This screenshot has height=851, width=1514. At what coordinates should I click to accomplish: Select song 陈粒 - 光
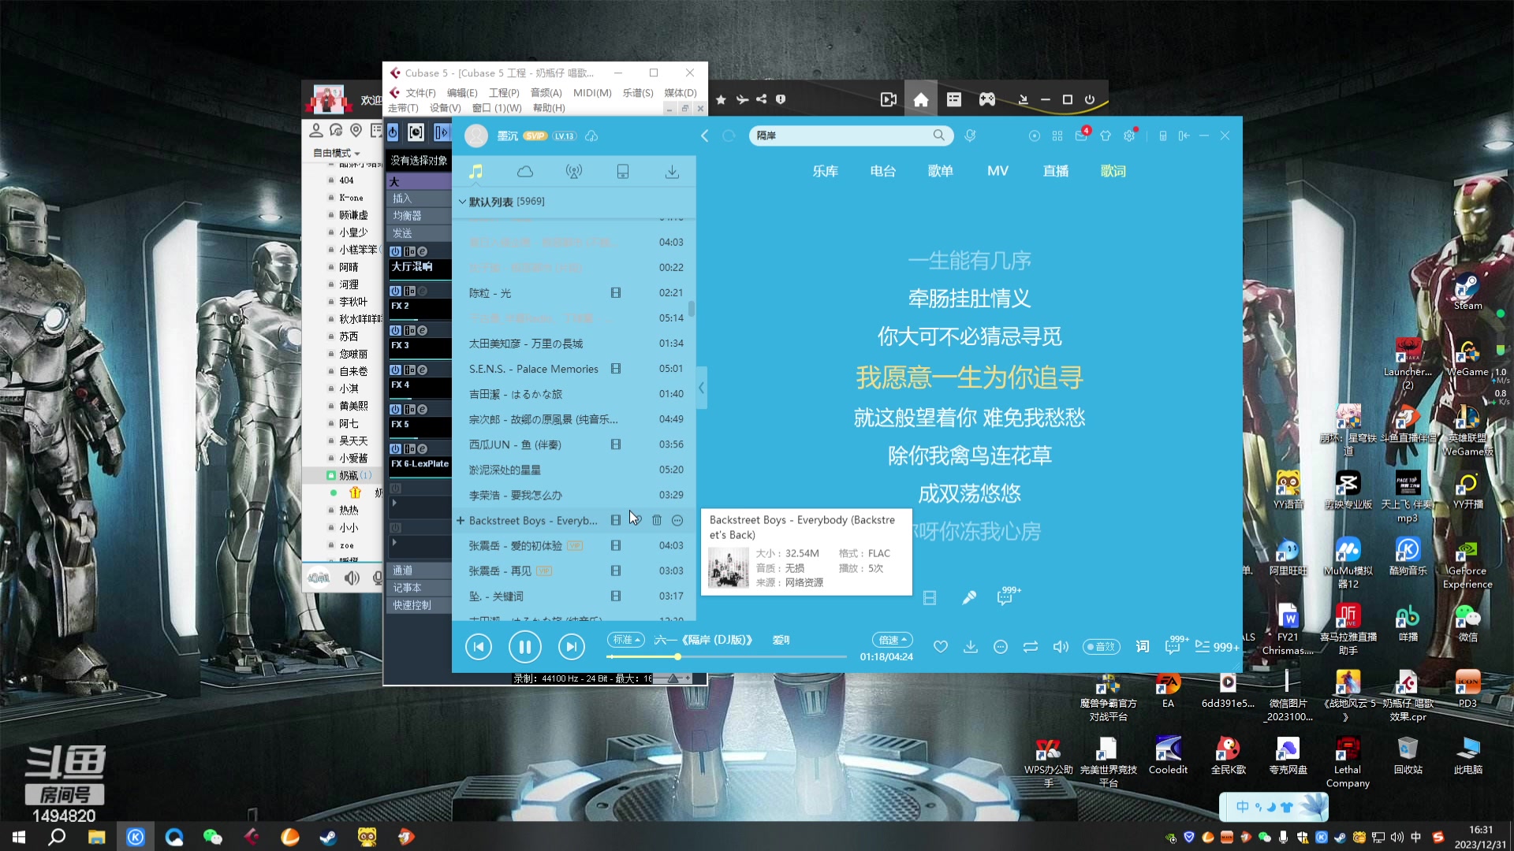click(x=573, y=293)
